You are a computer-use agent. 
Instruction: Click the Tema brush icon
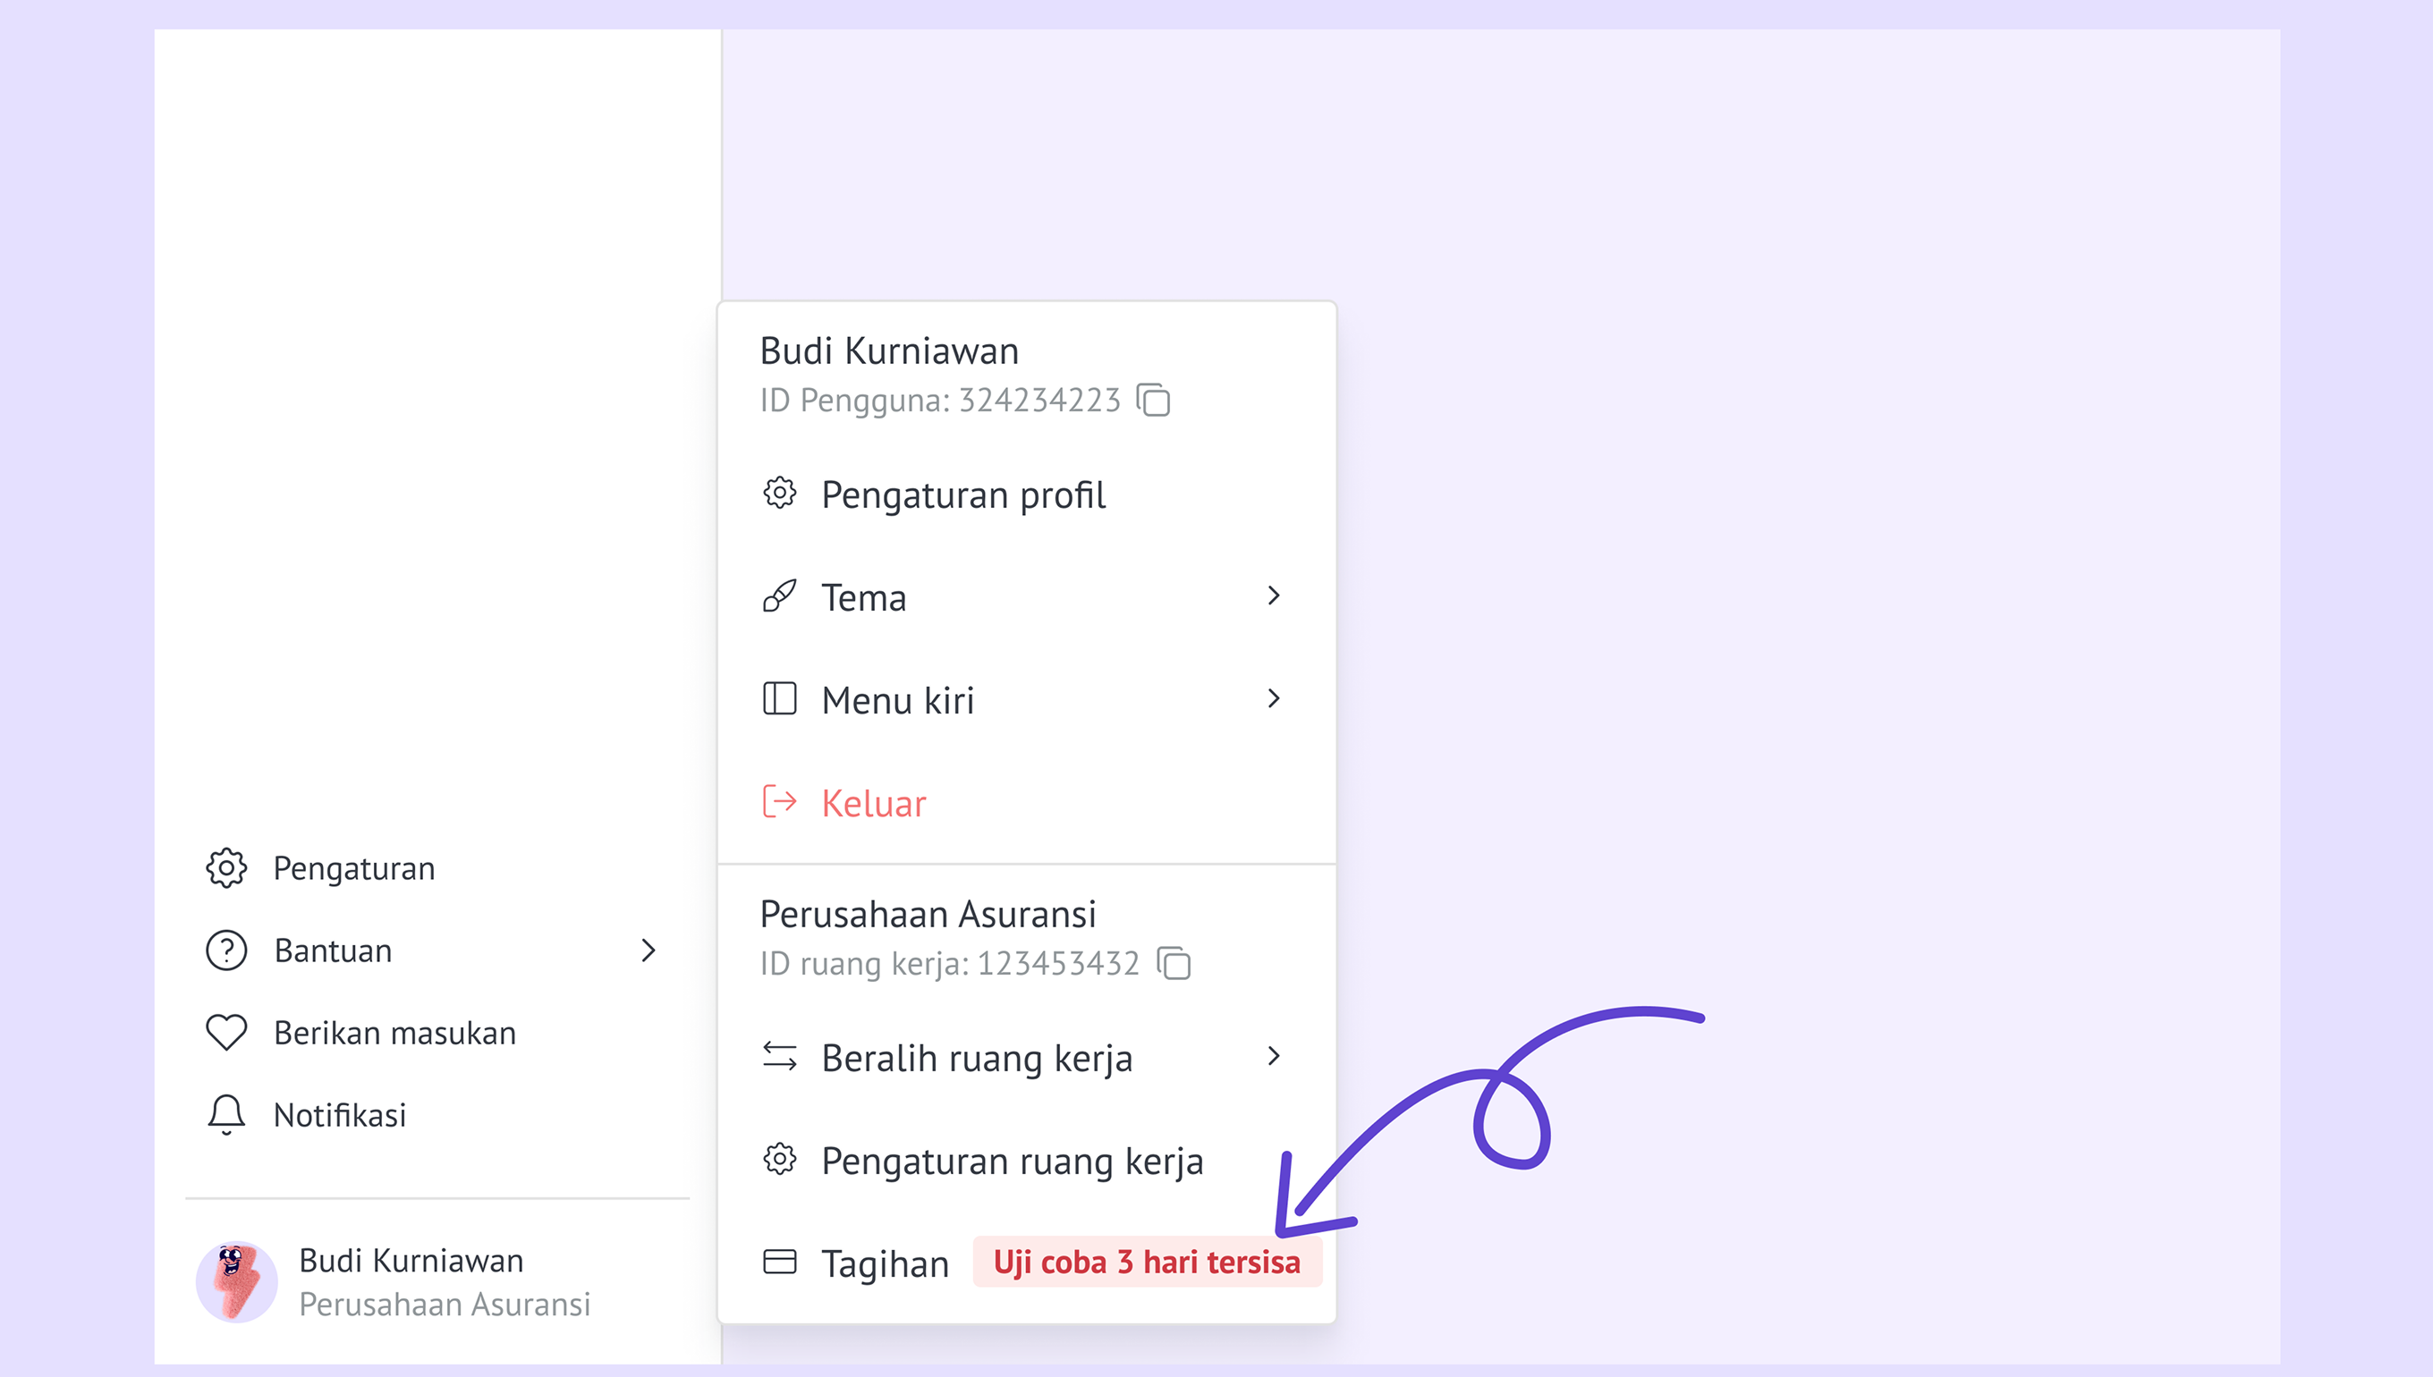click(x=779, y=596)
